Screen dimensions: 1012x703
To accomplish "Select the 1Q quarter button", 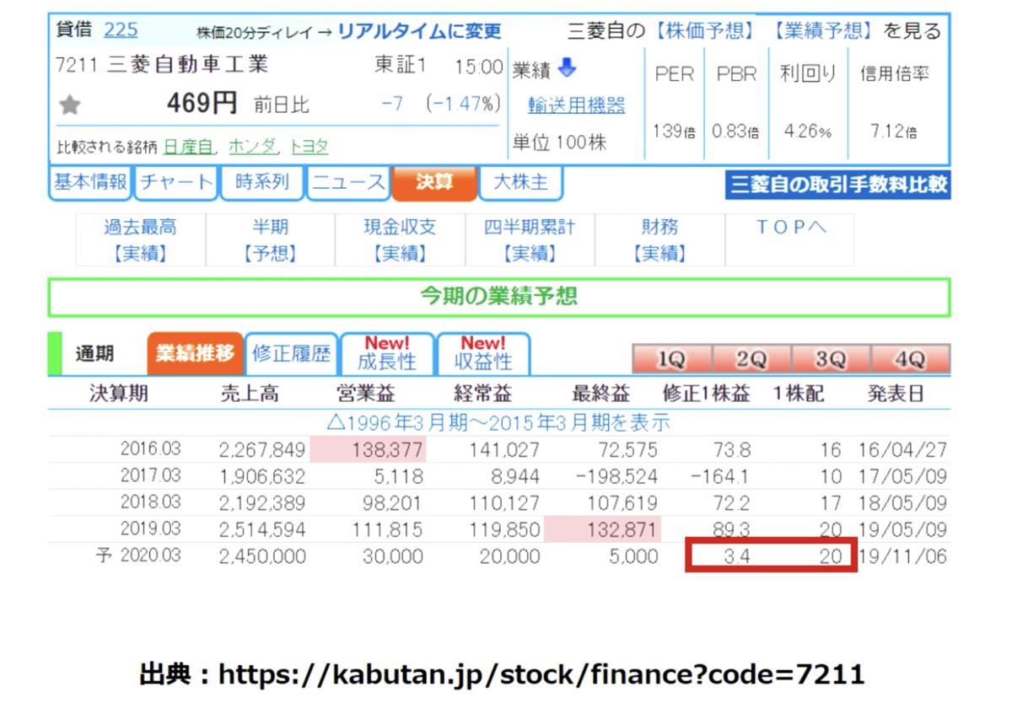I will (672, 359).
